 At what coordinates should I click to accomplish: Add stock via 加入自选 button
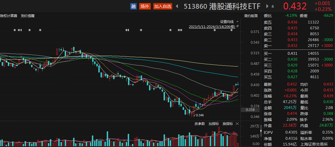[x=163, y=6]
